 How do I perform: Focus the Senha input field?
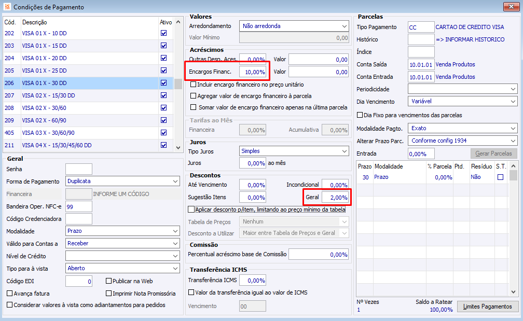click(x=78, y=169)
